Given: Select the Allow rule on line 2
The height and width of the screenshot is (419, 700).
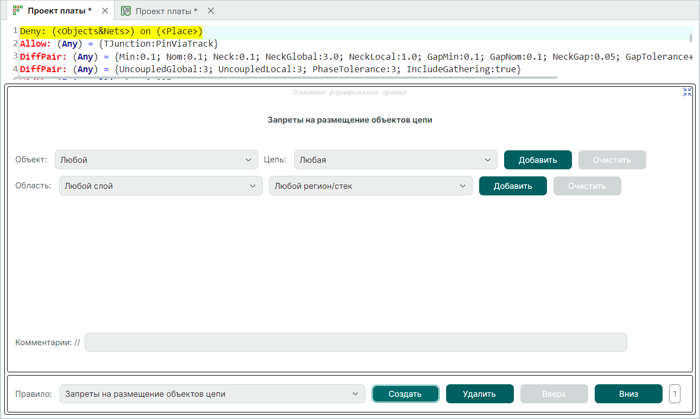Looking at the screenshot, I should click(118, 43).
